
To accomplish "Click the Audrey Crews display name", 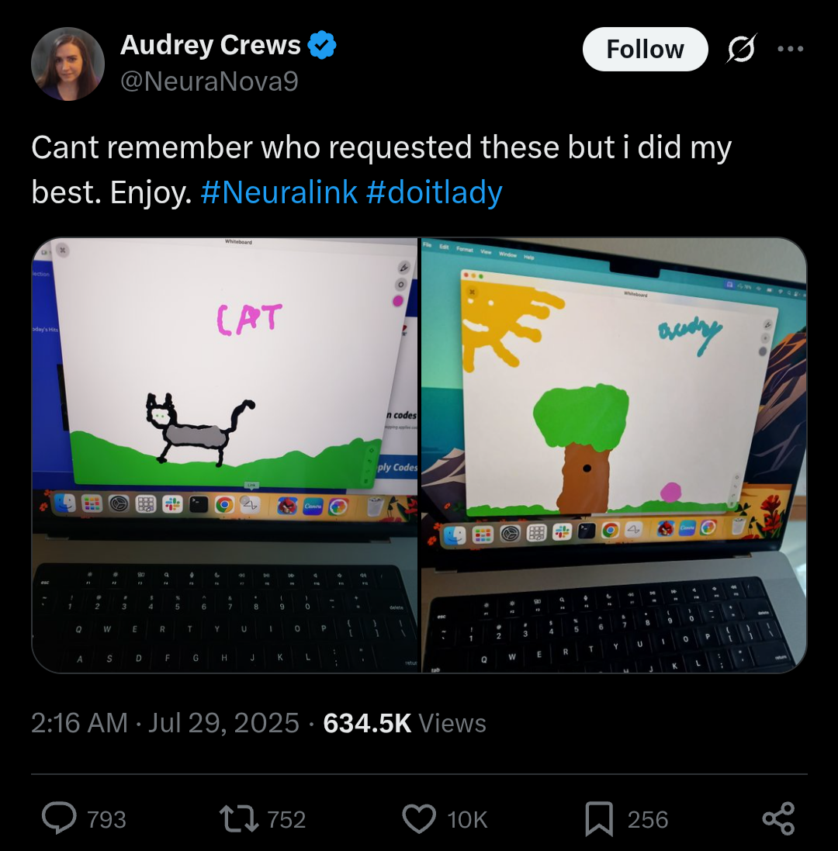I will coord(210,45).
